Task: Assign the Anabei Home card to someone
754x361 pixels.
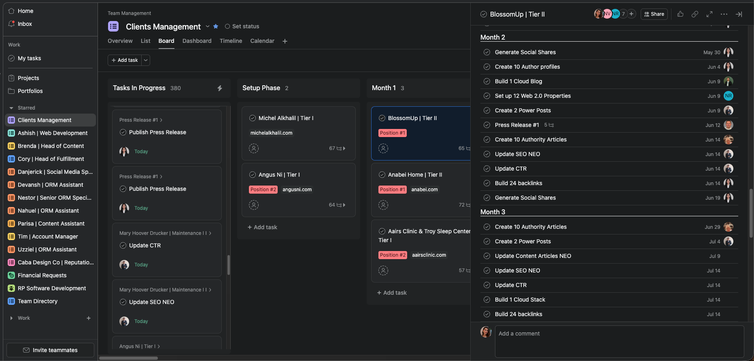Action: coord(383,205)
